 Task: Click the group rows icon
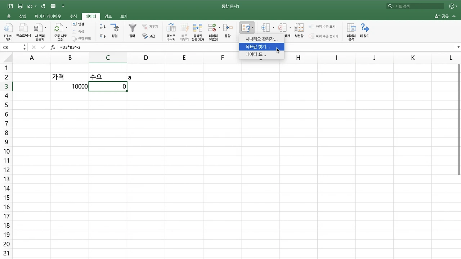pyautogui.click(x=265, y=28)
